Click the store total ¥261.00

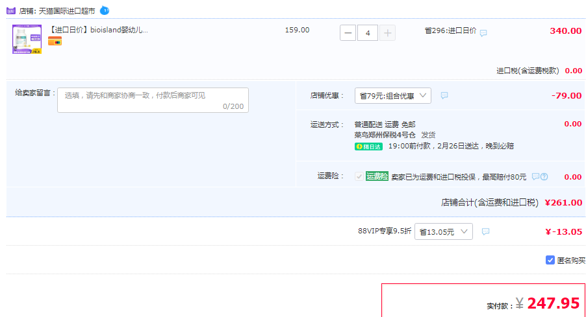coord(563,202)
